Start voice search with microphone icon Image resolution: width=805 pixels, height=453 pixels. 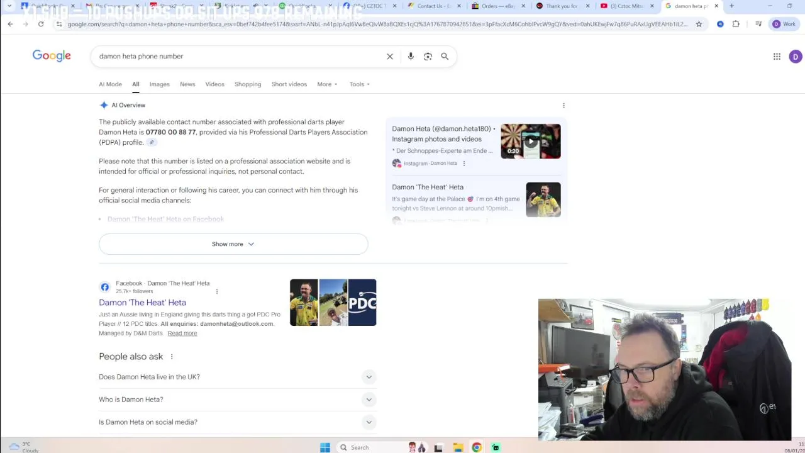point(411,57)
